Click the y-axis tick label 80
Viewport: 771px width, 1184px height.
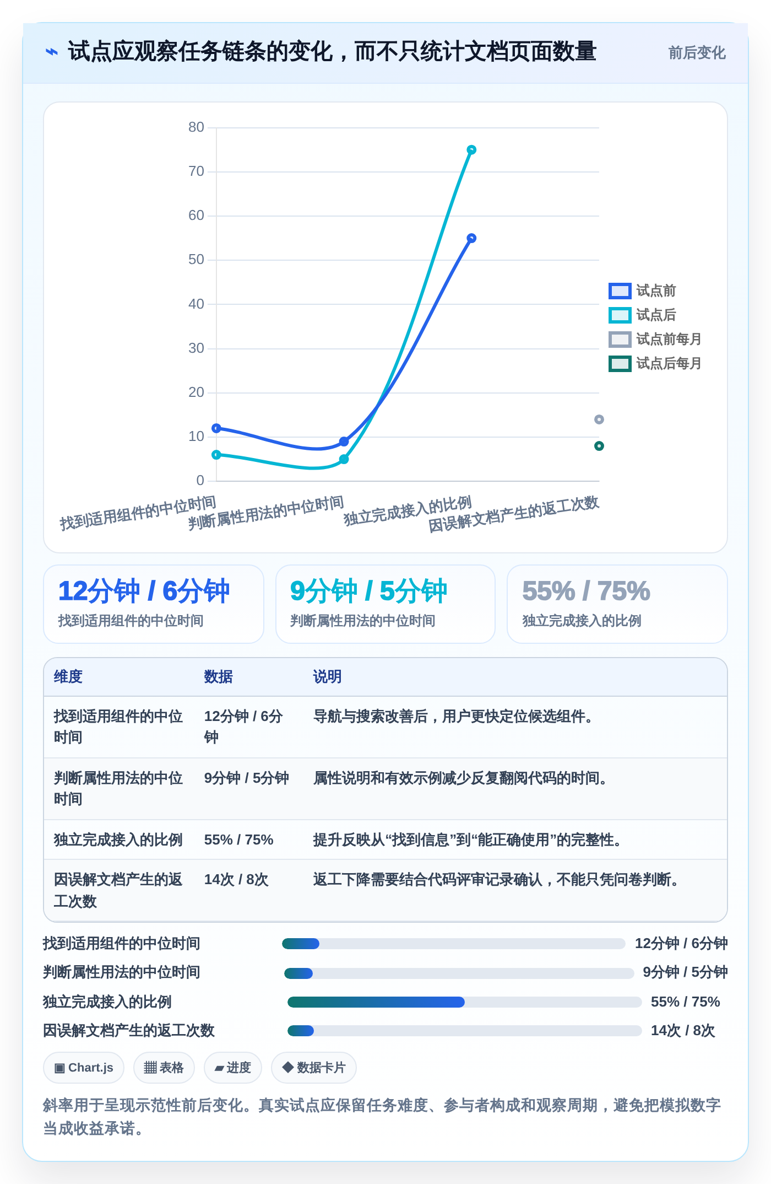(196, 127)
